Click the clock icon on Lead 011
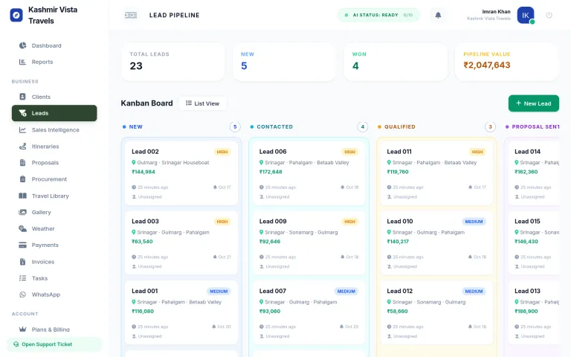Screen dimensions: 571x357 pyautogui.click(x=389, y=187)
